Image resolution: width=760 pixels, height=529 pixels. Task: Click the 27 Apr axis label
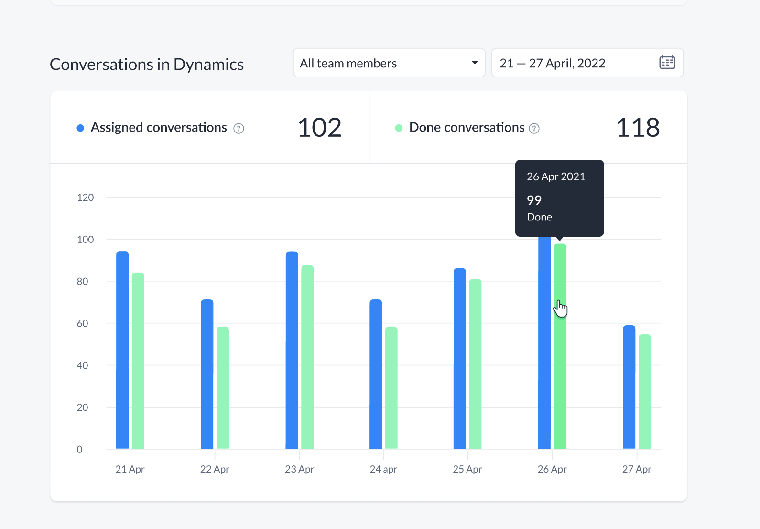(637, 469)
